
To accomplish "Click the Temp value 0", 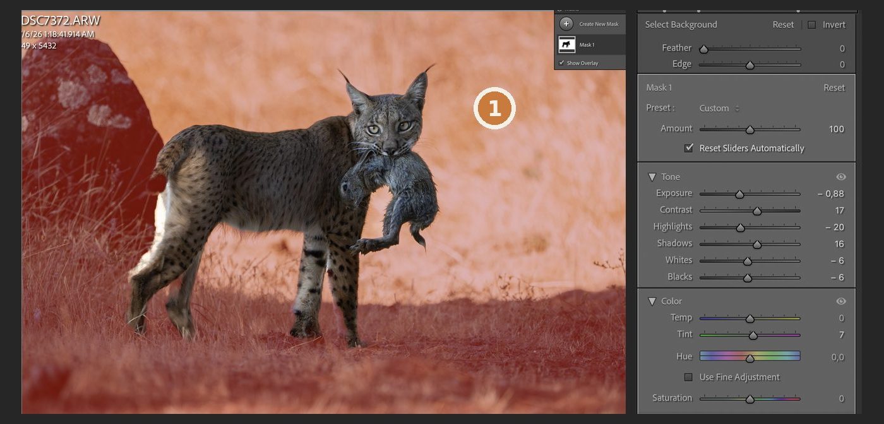I will coord(842,319).
